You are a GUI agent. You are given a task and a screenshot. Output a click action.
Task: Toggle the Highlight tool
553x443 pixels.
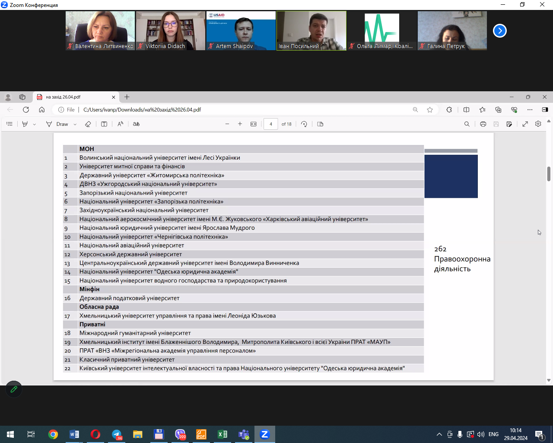tap(25, 124)
